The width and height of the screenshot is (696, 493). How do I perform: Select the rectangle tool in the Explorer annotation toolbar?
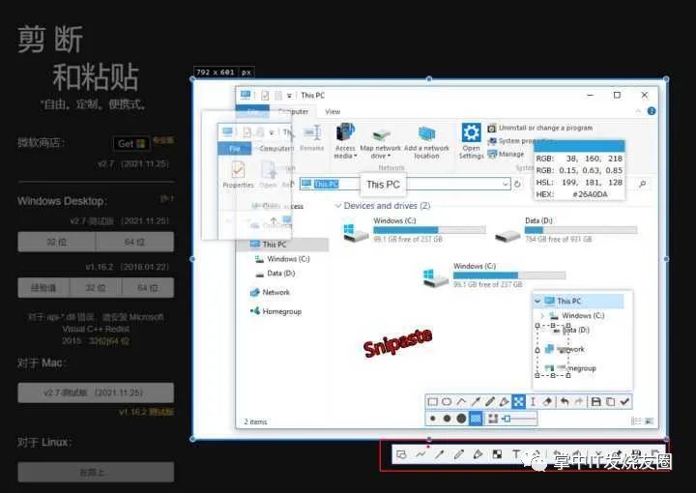432,402
